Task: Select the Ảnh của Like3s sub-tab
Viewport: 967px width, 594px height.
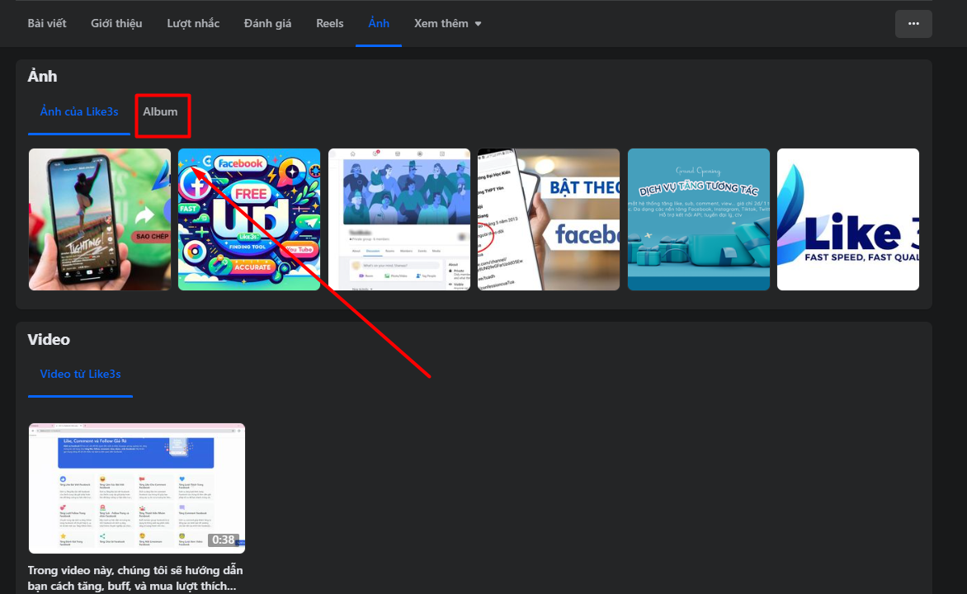Action: (79, 111)
